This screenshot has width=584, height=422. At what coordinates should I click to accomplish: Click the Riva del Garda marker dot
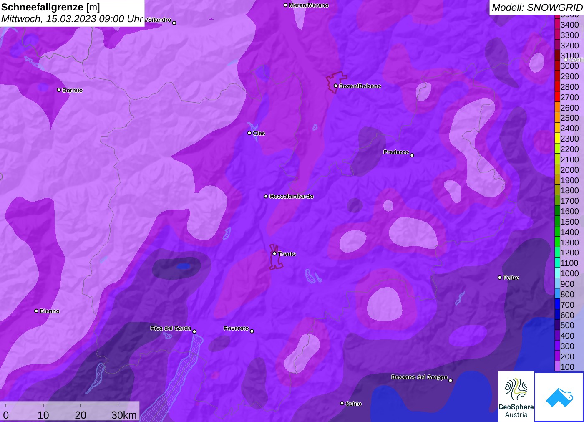[194, 331]
